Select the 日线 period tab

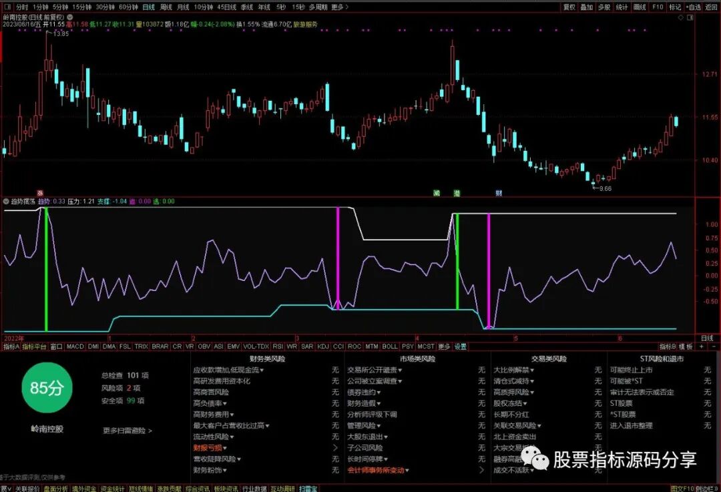pyautogui.click(x=148, y=7)
